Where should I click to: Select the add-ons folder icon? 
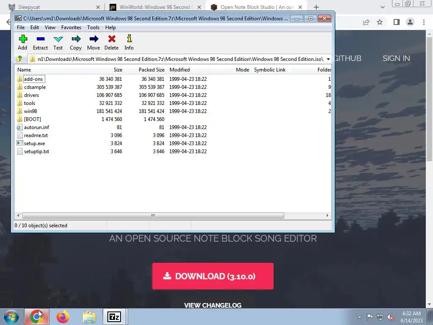point(19,79)
